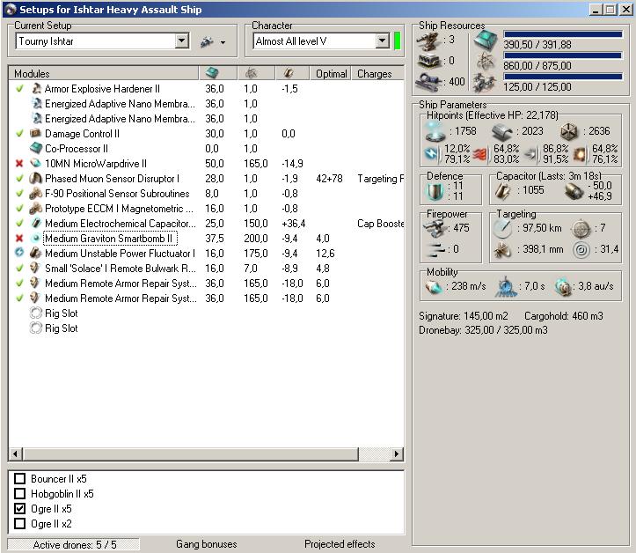This screenshot has height=553, width=636.
Task: Click the ship setup actions icon menu
Action: click(213, 41)
